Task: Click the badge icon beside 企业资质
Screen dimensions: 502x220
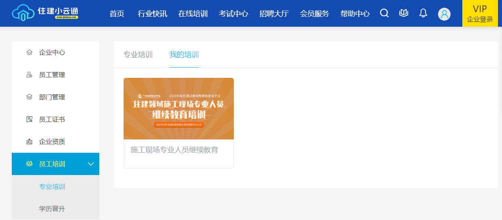Action: 29,142
